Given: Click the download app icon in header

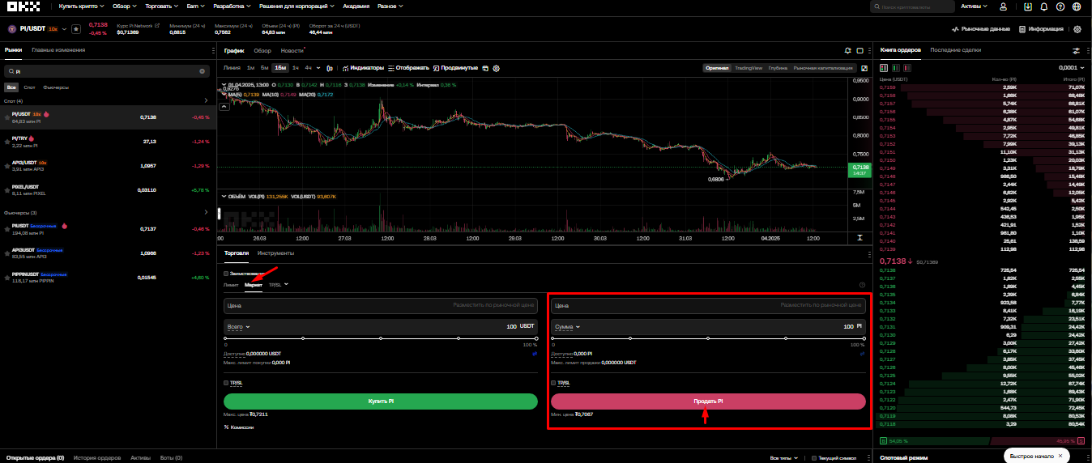Looking at the screenshot, I should pos(1028,6).
